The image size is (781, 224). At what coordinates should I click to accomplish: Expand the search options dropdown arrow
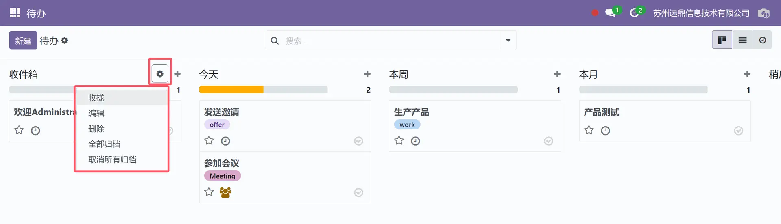(x=508, y=41)
